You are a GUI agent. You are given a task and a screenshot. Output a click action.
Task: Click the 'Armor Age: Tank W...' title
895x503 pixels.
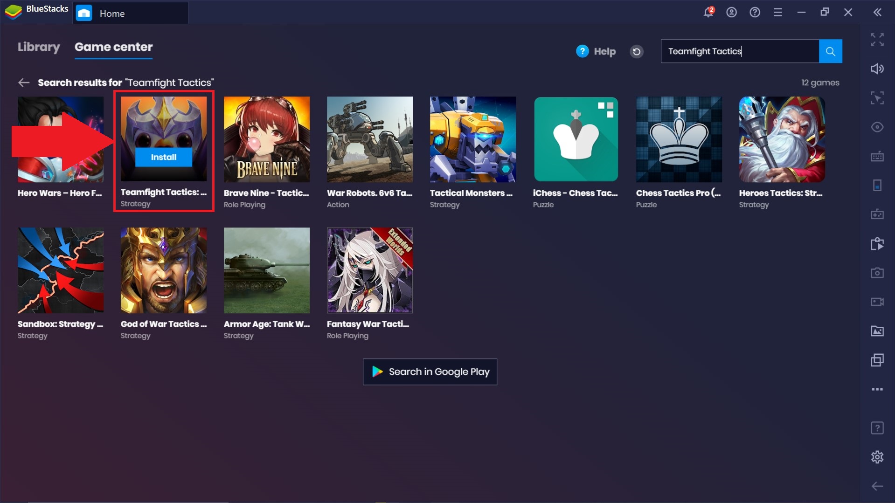[267, 324]
